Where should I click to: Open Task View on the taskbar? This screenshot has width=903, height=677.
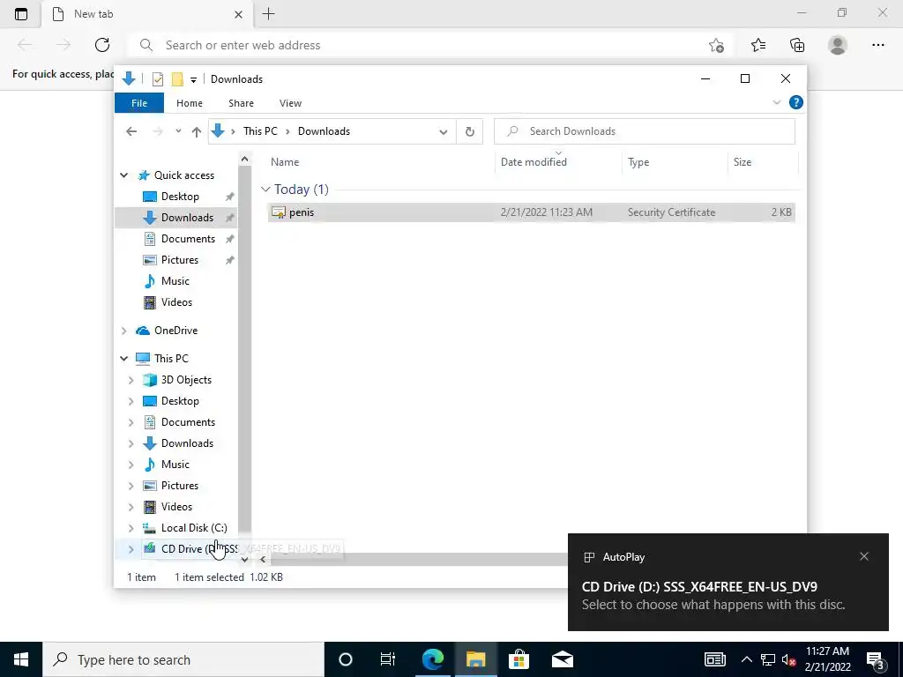point(388,659)
